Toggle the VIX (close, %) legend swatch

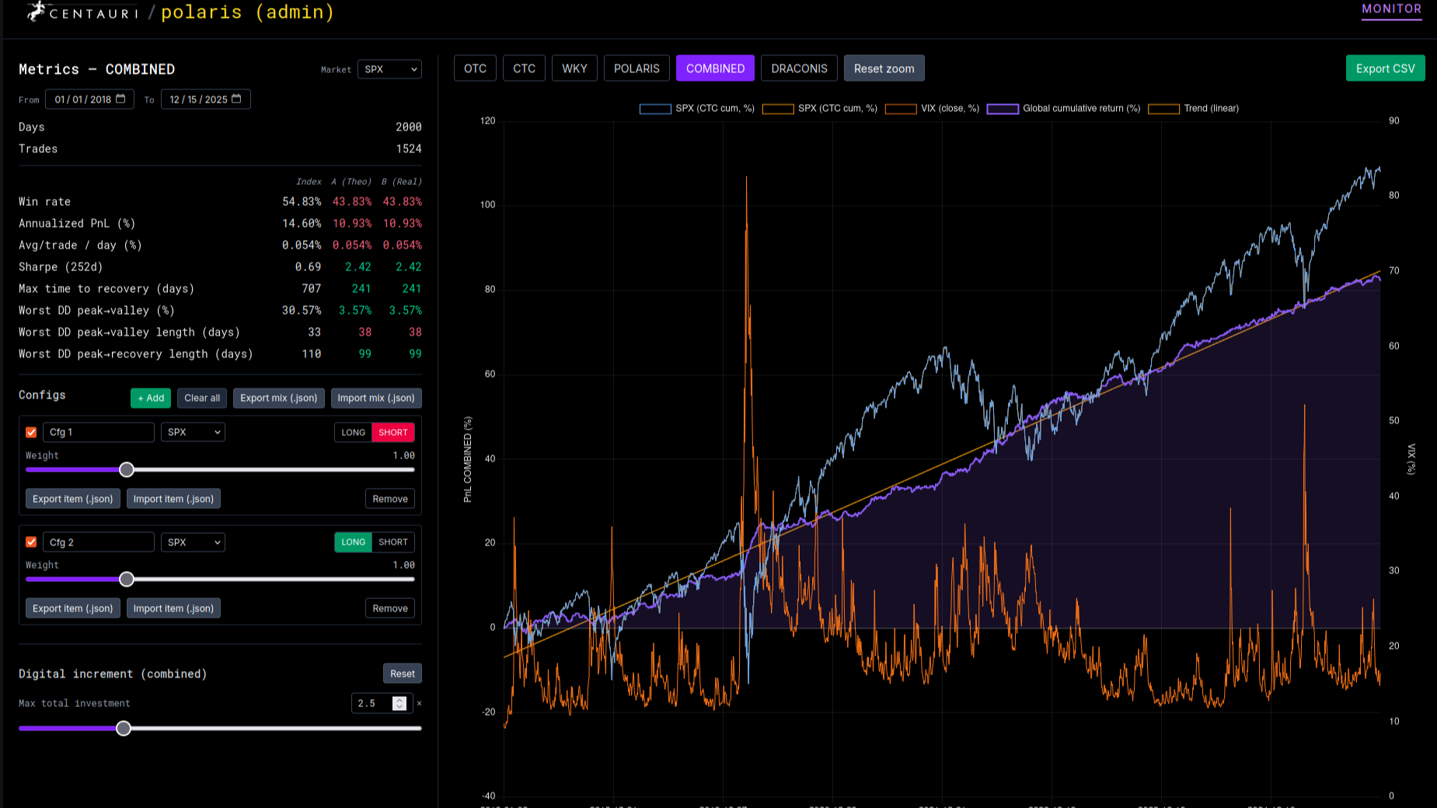pos(901,109)
